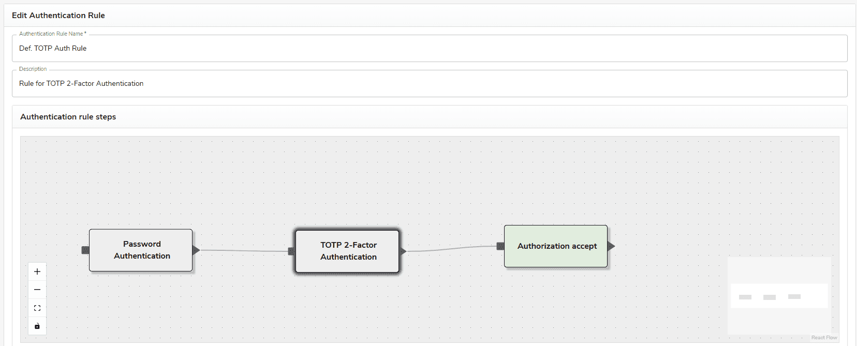Click the Description text field
Viewport: 857px width, 346px height.
click(x=429, y=84)
